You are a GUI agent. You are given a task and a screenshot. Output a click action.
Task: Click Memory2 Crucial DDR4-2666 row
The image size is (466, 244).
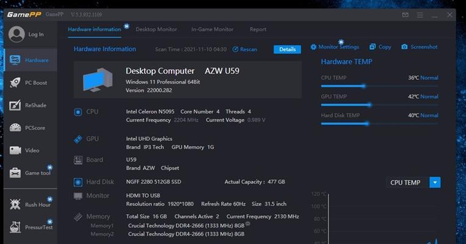pos(186,234)
